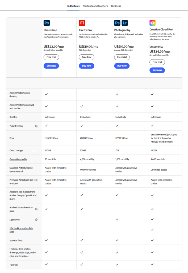Click the Creative Cloud Pro rainbow icon
Image resolution: width=188 pixels, height=273 pixels.
point(152,23)
